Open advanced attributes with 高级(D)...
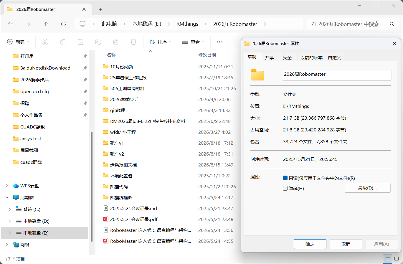Viewport: 403px width, 264px height. (368, 188)
